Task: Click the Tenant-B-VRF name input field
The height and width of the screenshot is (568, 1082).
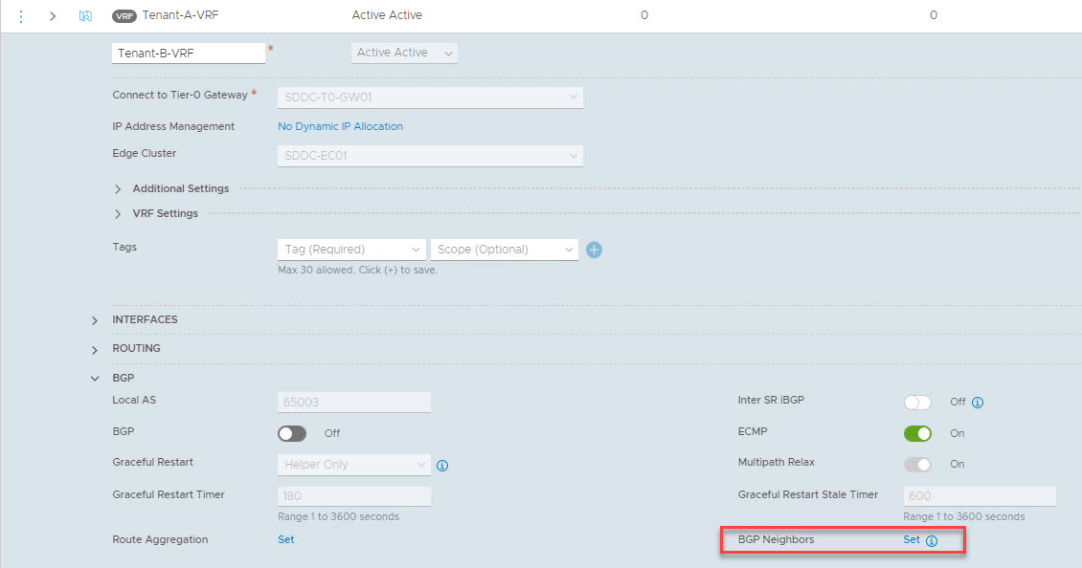Action: pyautogui.click(x=188, y=54)
